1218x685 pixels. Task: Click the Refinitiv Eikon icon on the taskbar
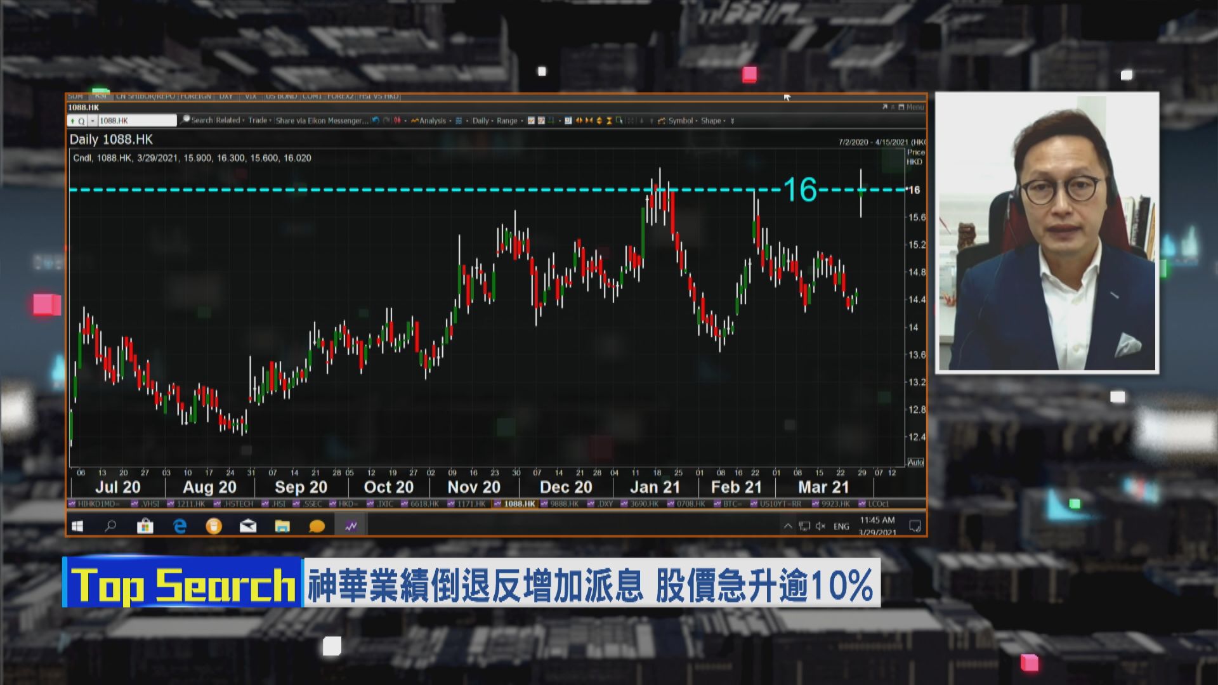tap(351, 525)
